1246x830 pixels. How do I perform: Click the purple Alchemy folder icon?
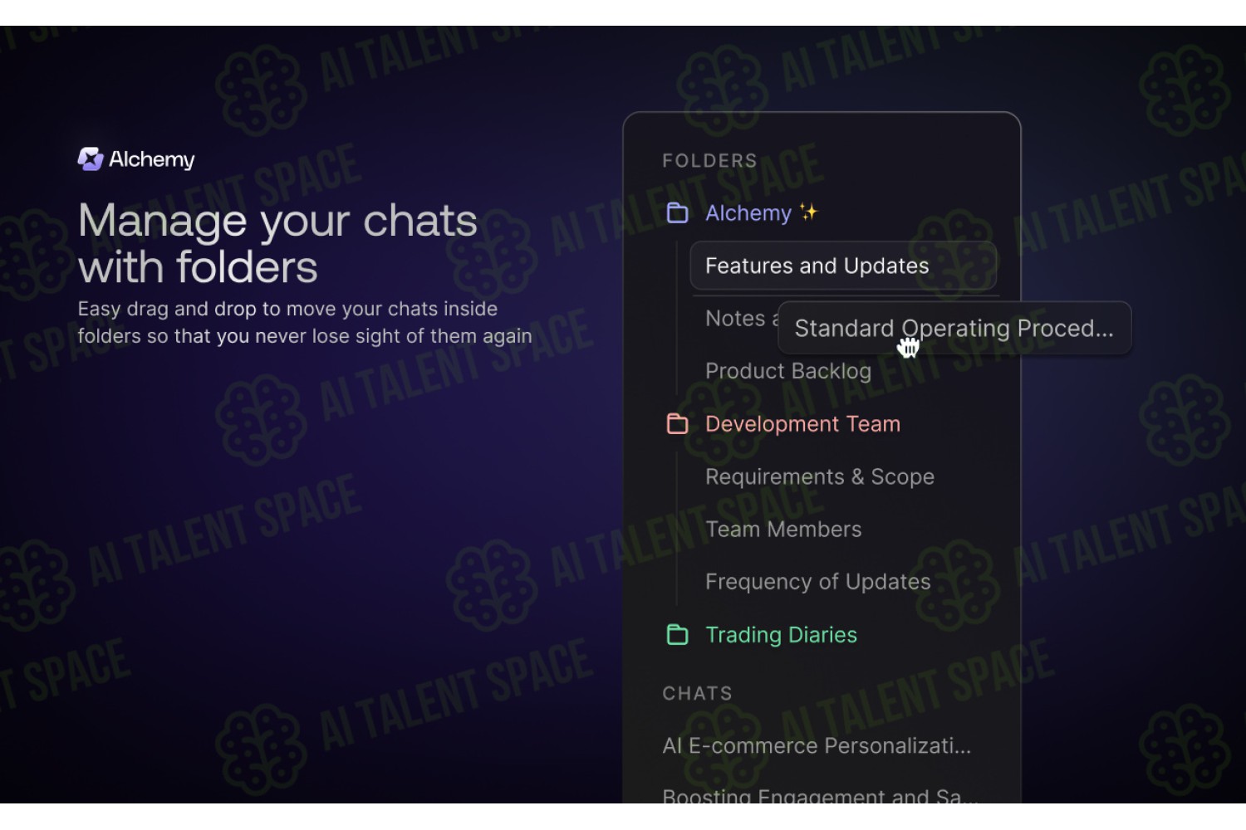(x=678, y=213)
